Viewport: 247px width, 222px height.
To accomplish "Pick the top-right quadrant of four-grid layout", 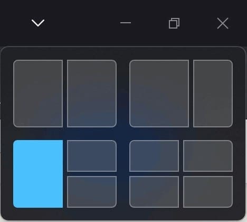I will click(208, 156).
